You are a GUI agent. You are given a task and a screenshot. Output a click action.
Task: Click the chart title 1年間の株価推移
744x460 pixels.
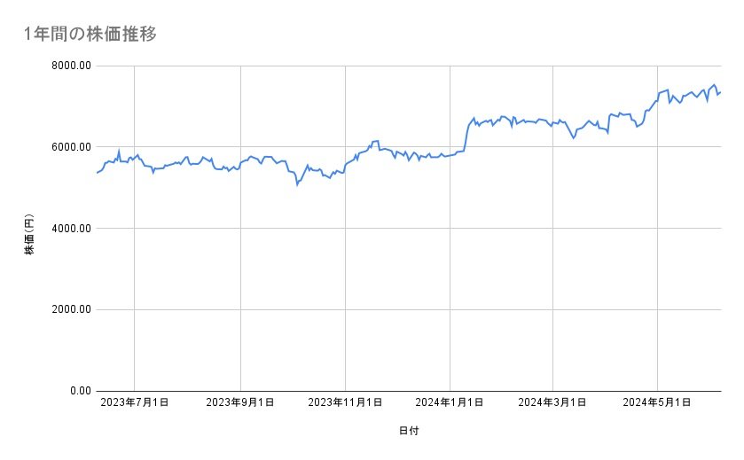pos(90,34)
